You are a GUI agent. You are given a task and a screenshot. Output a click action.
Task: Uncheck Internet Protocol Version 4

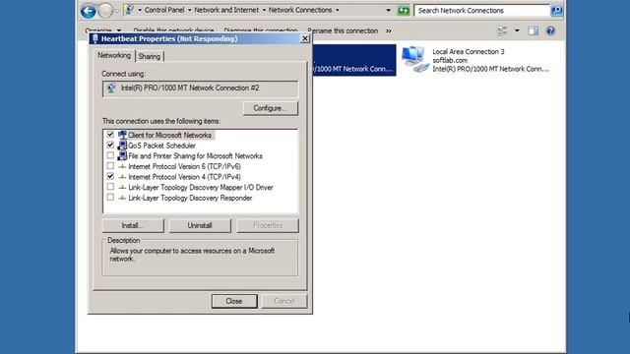110,176
